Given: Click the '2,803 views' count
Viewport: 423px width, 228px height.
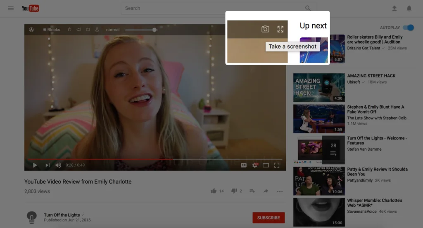Looking at the screenshot, I should point(37,191).
